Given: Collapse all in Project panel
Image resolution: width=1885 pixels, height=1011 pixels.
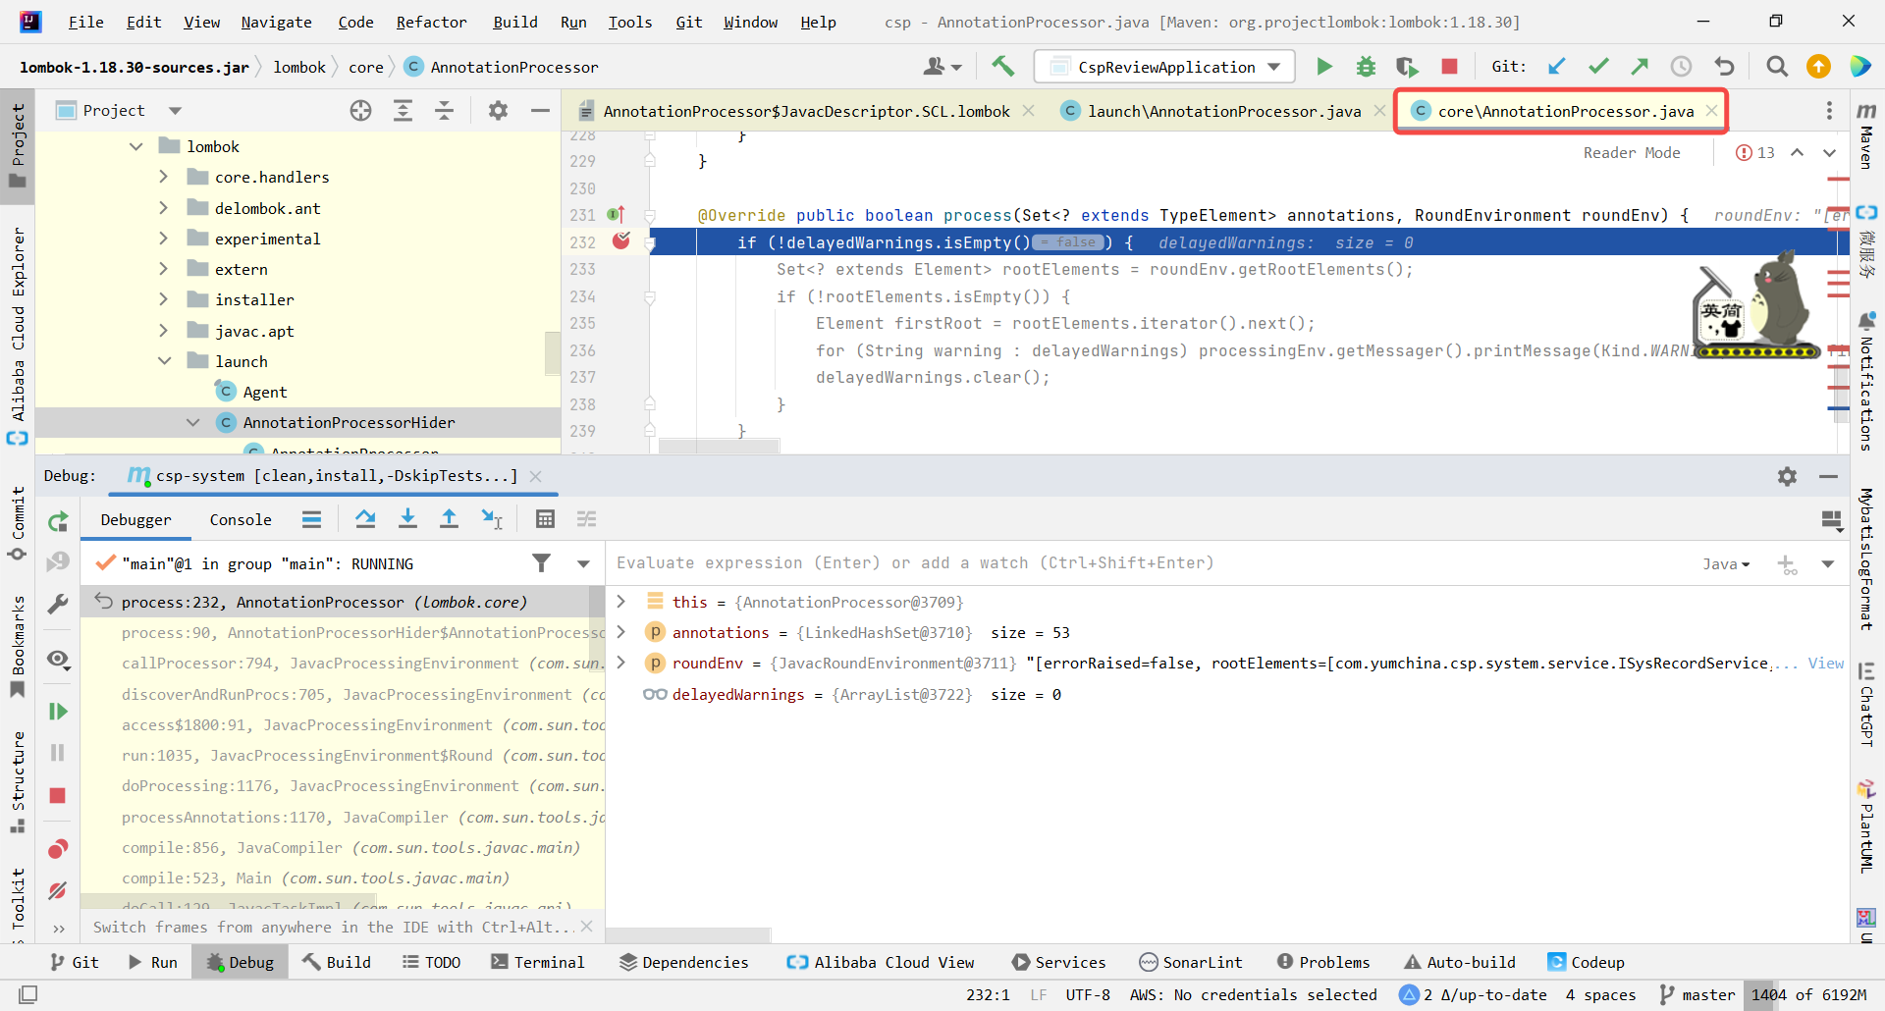Looking at the screenshot, I should 444,111.
